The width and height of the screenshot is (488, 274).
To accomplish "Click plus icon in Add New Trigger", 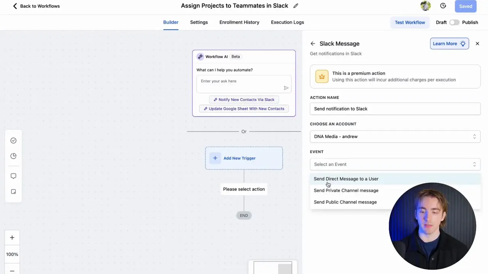I will tap(215, 158).
